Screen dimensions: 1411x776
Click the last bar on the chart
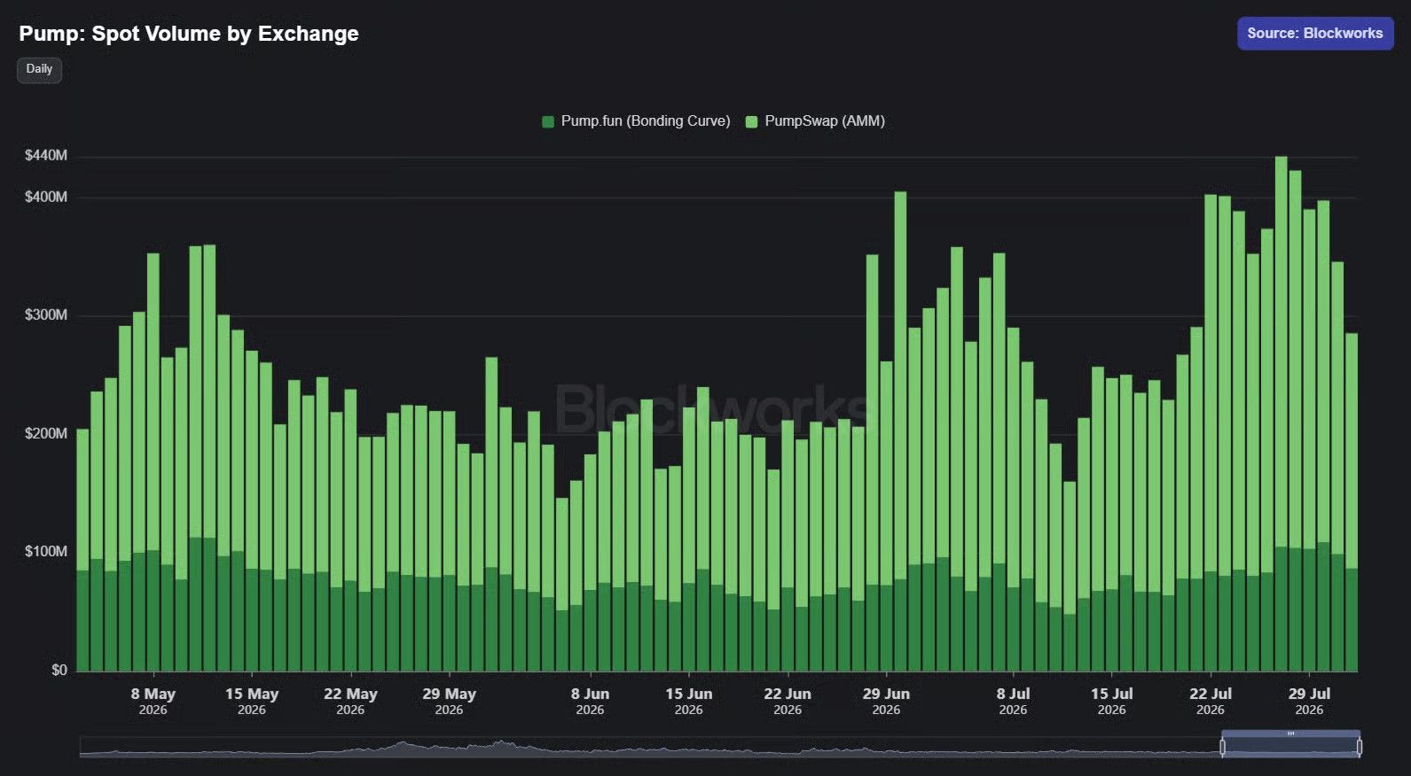1352,501
